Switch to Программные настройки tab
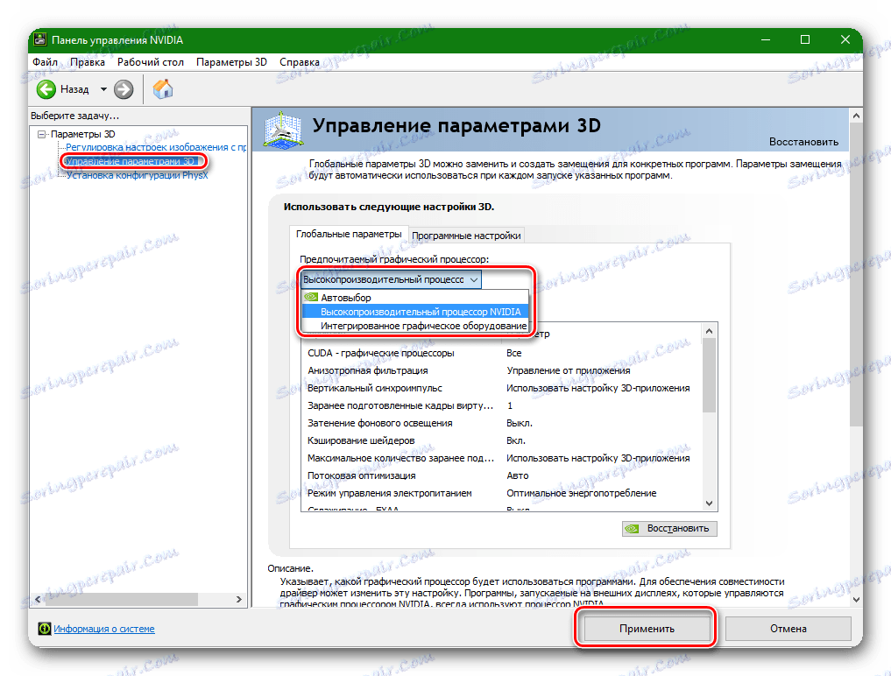 [x=466, y=236]
